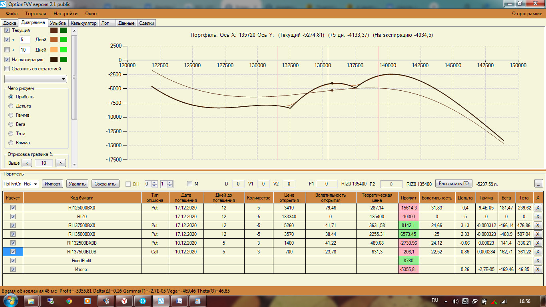The image size is (546, 307).
Task: Select the Тета radio button
Action: [x=11, y=134]
